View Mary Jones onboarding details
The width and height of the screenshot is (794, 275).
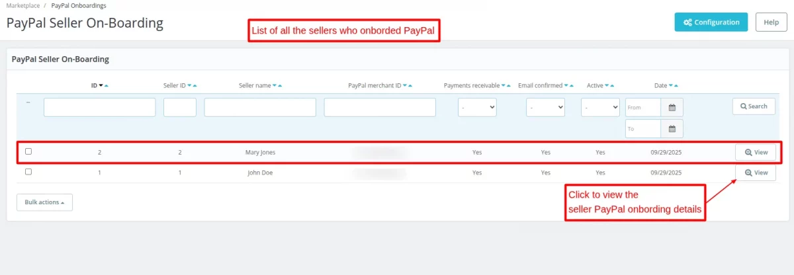756,152
